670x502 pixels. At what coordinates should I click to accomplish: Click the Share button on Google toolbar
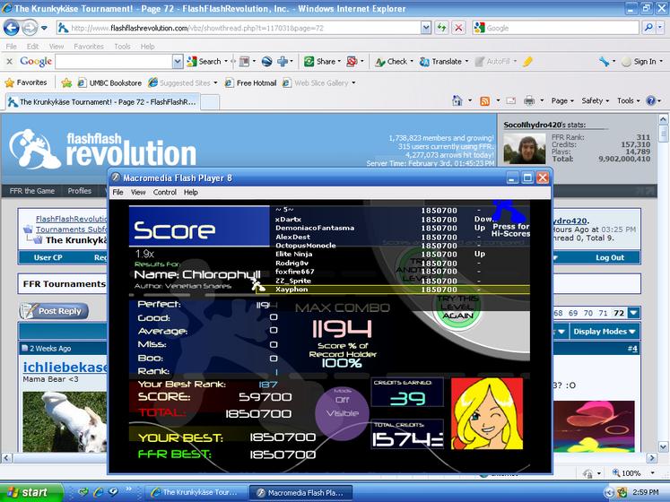pos(319,62)
